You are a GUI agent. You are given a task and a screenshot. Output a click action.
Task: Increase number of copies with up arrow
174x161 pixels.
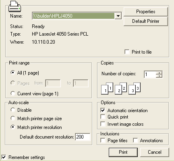159,73
